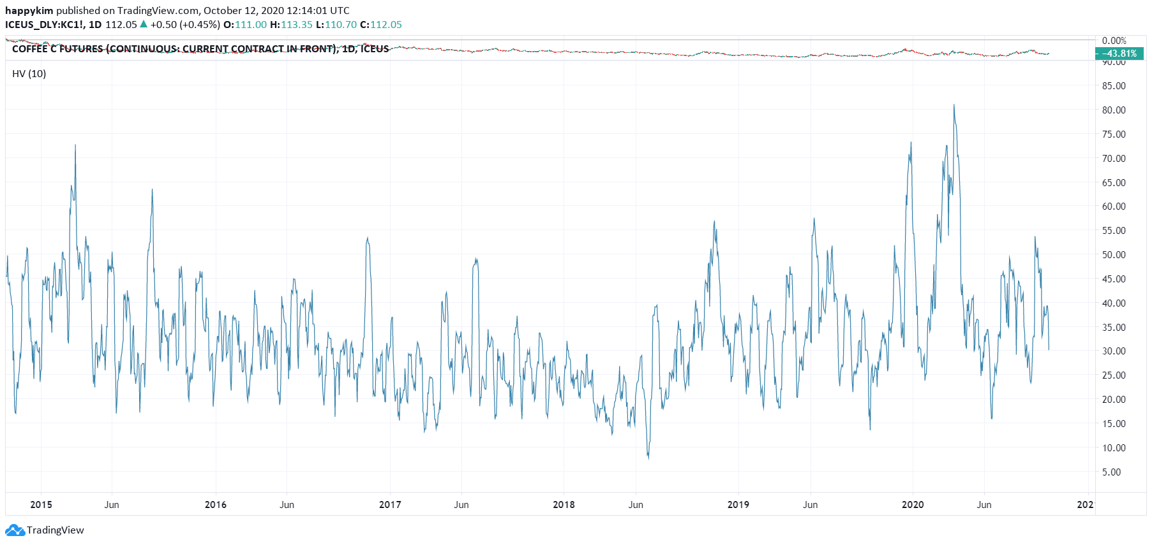Viewport: 1152px width, 545px height.
Task: Click the -43.81% green price badge
Action: [x=1119, y=54]
